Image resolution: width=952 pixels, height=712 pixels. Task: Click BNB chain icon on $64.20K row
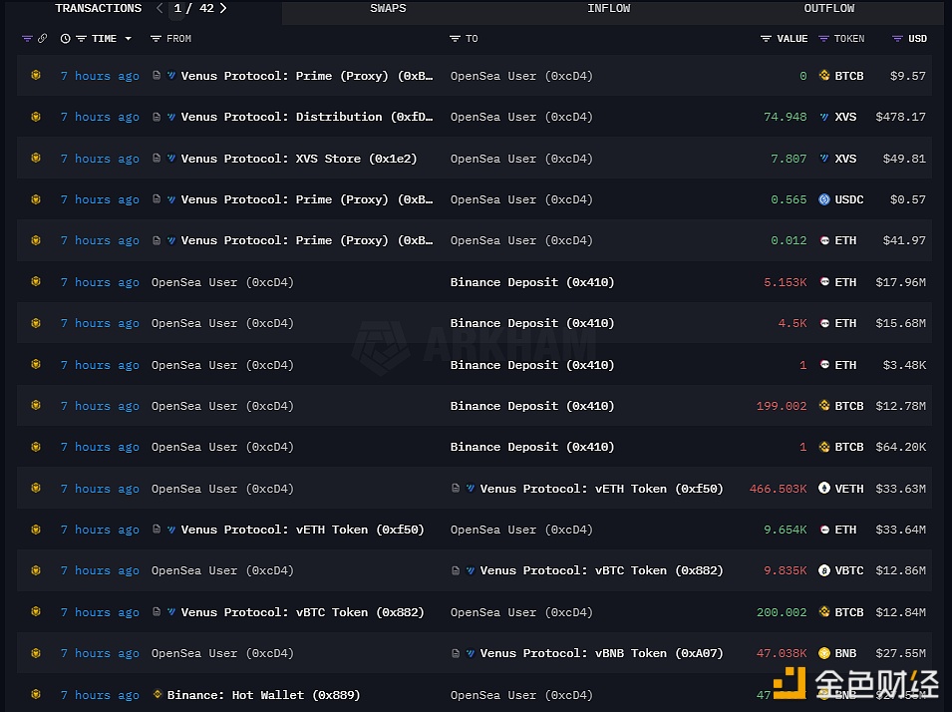coord(36,447)
